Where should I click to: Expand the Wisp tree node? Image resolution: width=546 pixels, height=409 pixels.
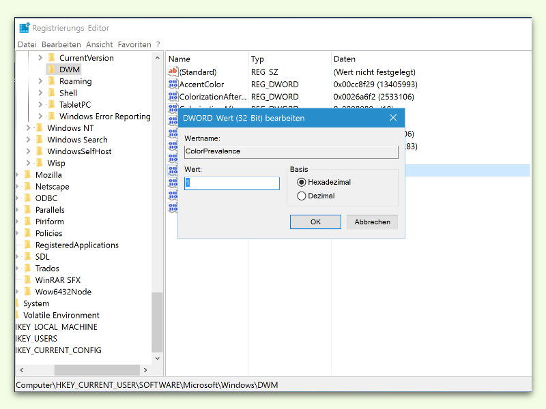click(x=29, y=163)
